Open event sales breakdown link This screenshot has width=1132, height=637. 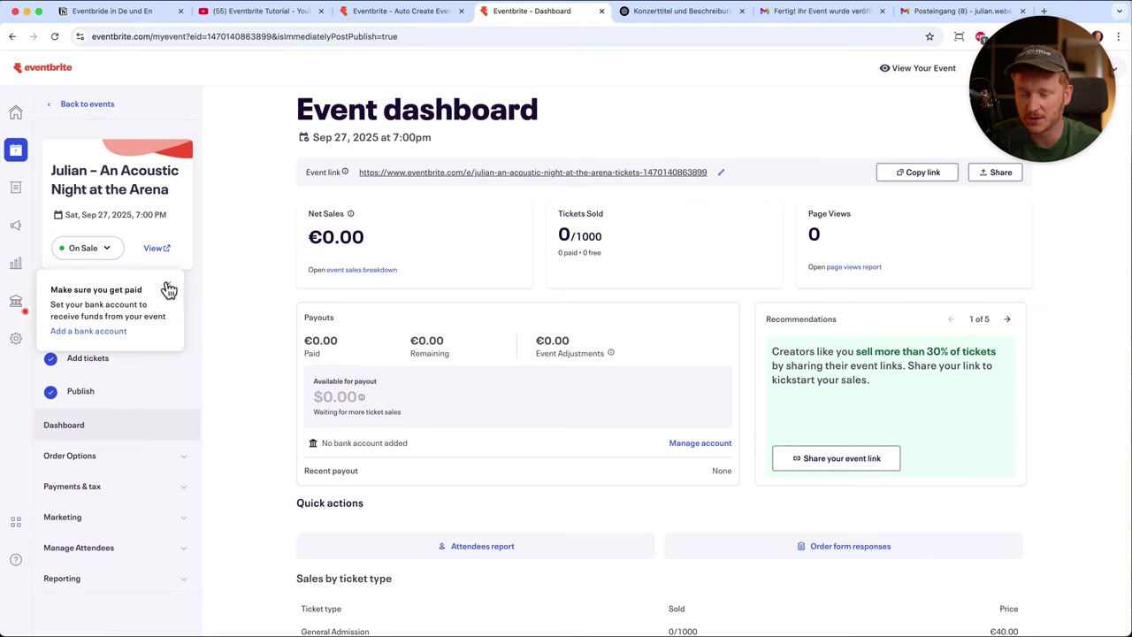click(362, 270)
